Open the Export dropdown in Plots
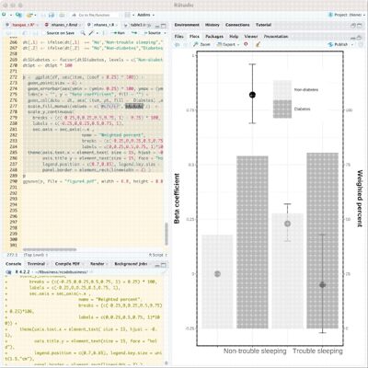Image resolution: width=368 pixels, height=368 pixels. pos(228,44)
